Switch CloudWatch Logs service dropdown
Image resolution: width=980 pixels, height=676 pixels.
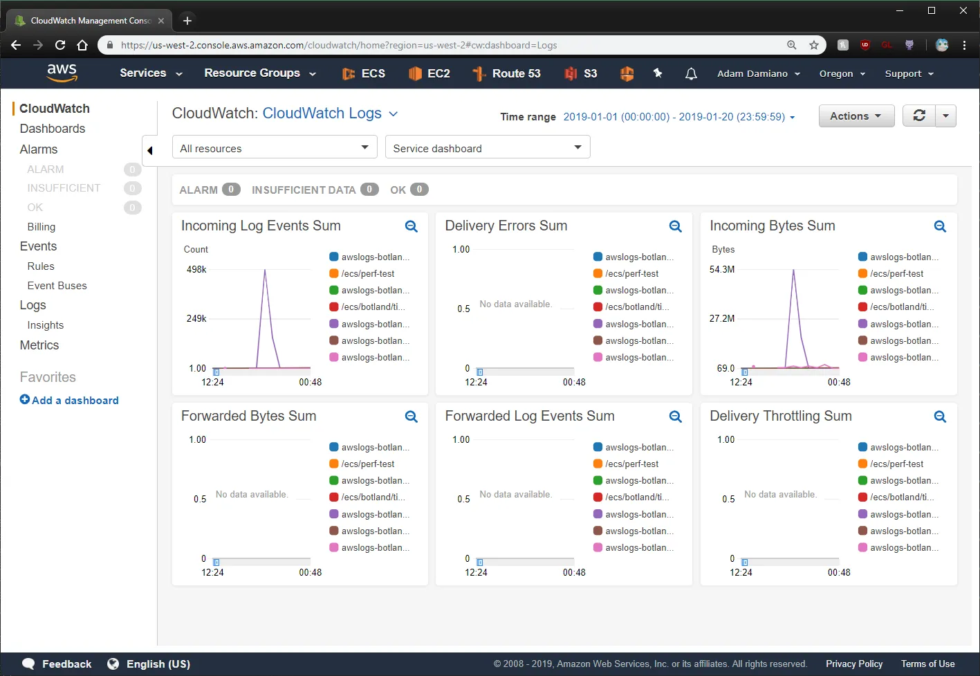330,113
